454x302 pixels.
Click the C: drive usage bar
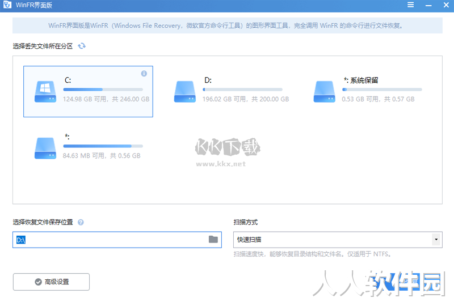click(103, 90)
